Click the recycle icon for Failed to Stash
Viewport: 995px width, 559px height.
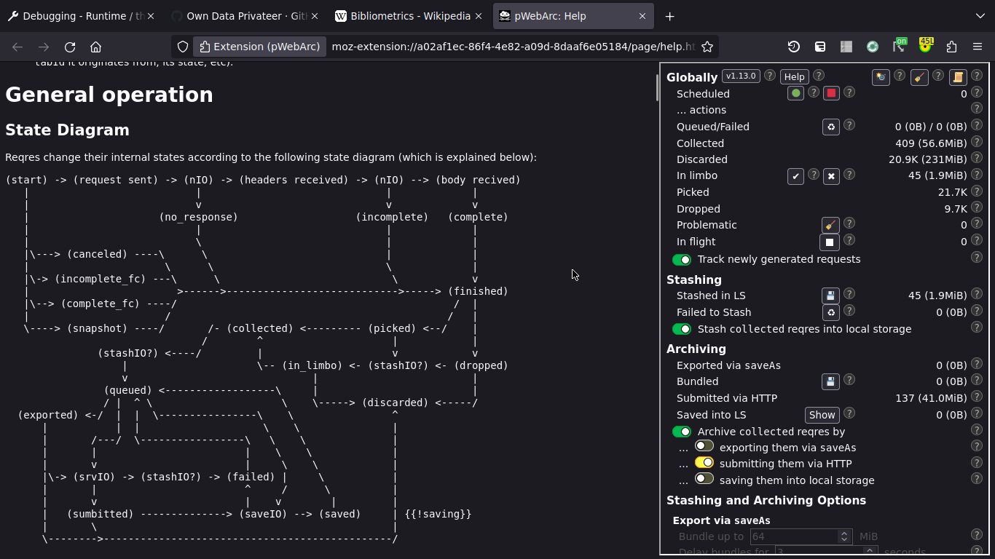tap(830, 312)
